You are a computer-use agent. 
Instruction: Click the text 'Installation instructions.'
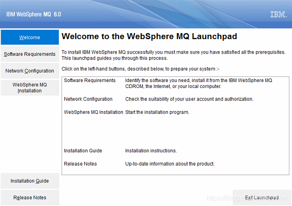pyautogui.click(x=151, y=151)
